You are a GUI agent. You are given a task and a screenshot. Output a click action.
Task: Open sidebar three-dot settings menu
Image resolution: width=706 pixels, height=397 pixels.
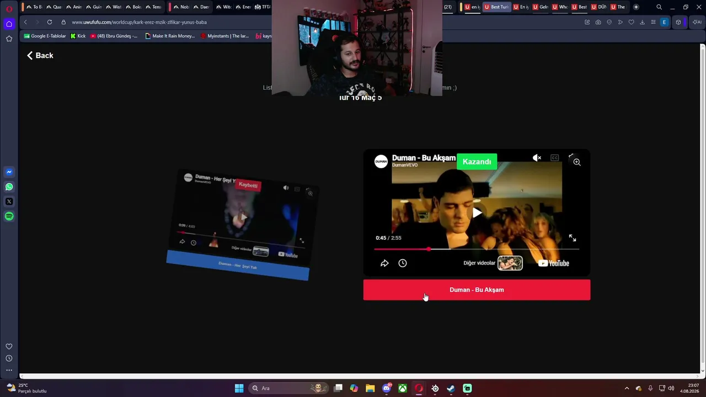[x=9, y=371]
